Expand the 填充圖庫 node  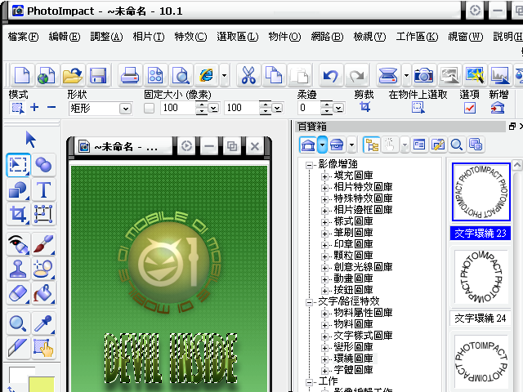click(324, 176)
